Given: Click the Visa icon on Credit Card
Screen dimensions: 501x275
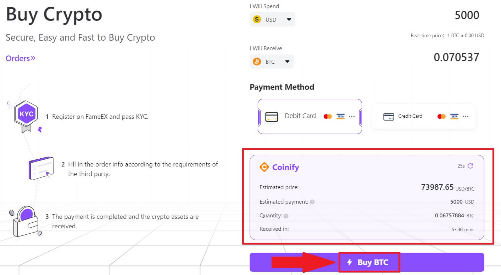Looking at the screenshot, I should coord(455,116).
